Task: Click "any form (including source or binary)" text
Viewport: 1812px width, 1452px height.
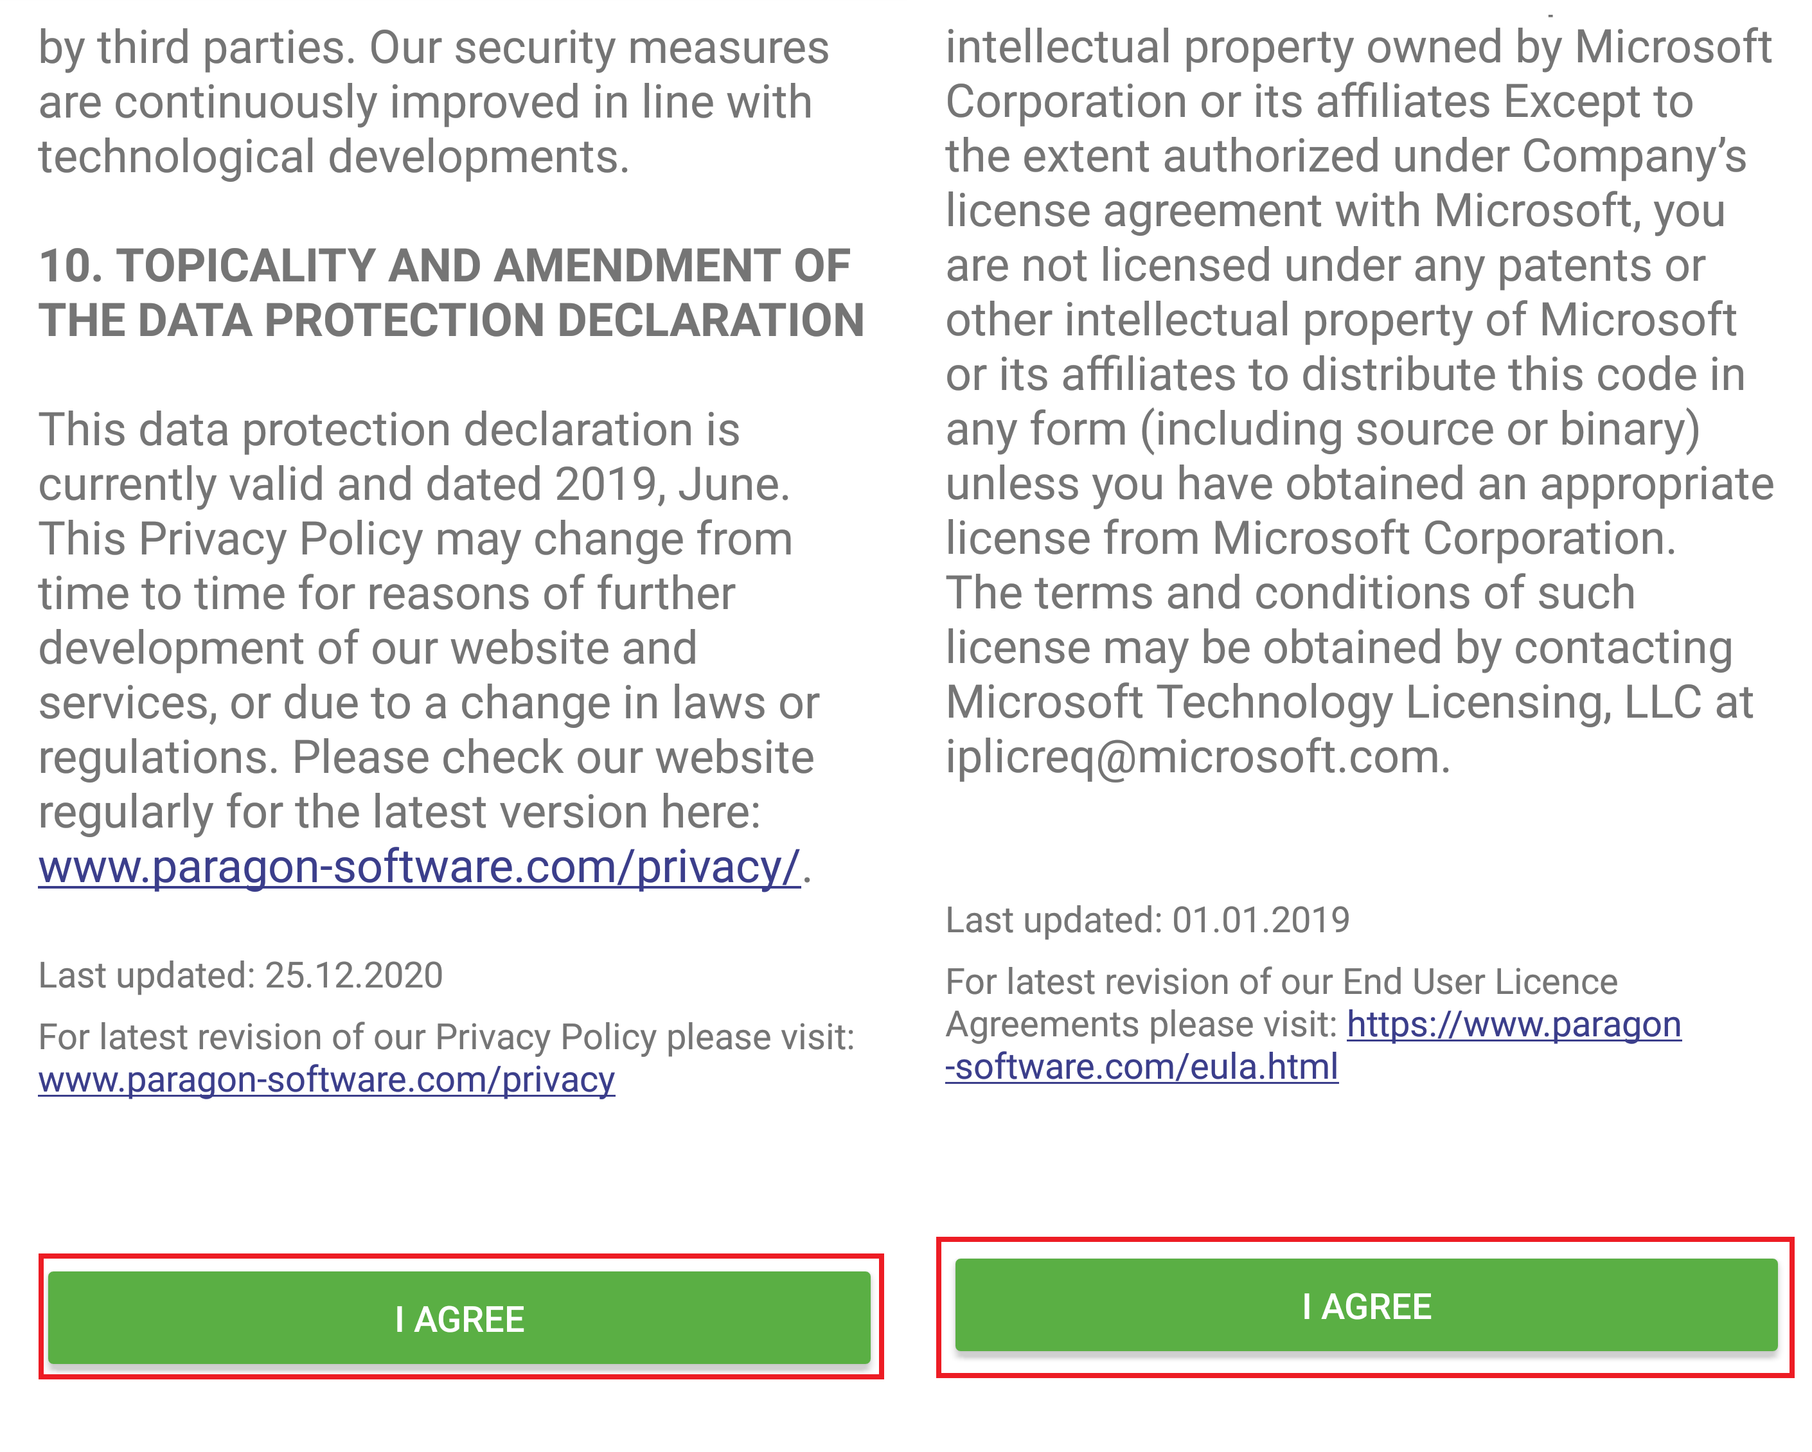Action: (1323, 429)
